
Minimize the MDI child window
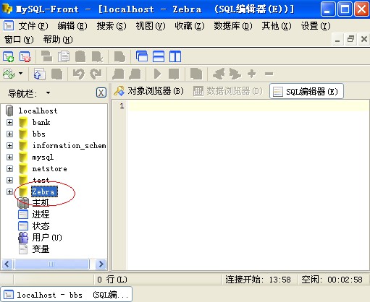(x=337, y=39)
